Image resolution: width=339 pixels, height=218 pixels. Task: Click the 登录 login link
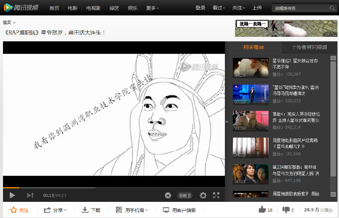pyautogui.click(x=200, y=8)
